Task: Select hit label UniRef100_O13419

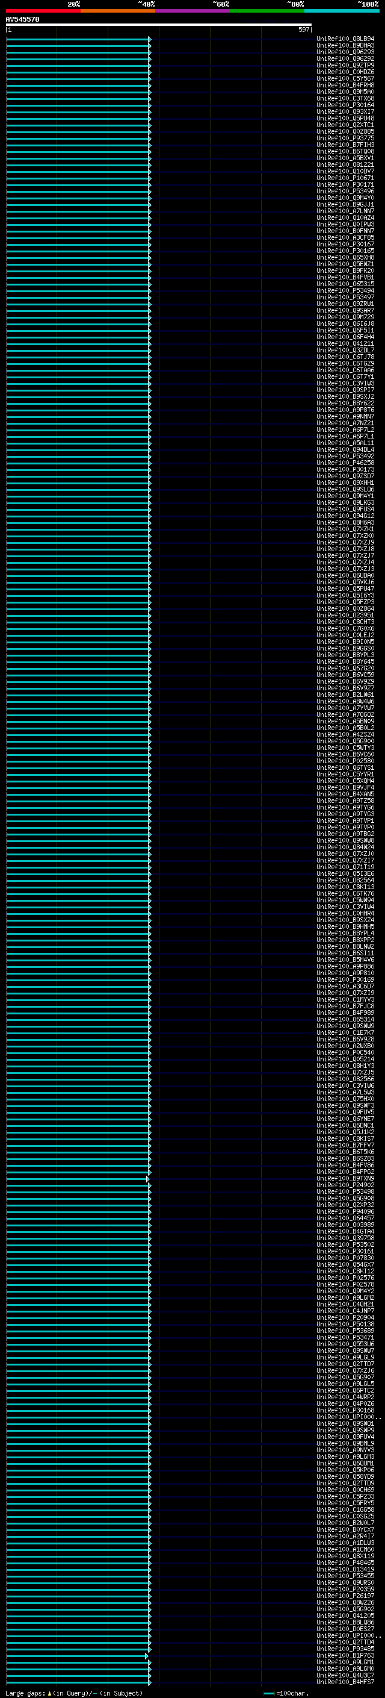Action: point(345,1569)
